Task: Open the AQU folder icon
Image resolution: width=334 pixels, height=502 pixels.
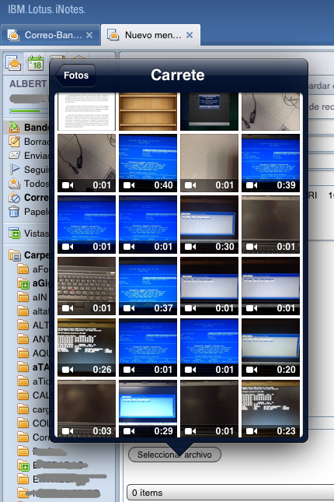Action: pyautogui.click(x=23, y=353)
